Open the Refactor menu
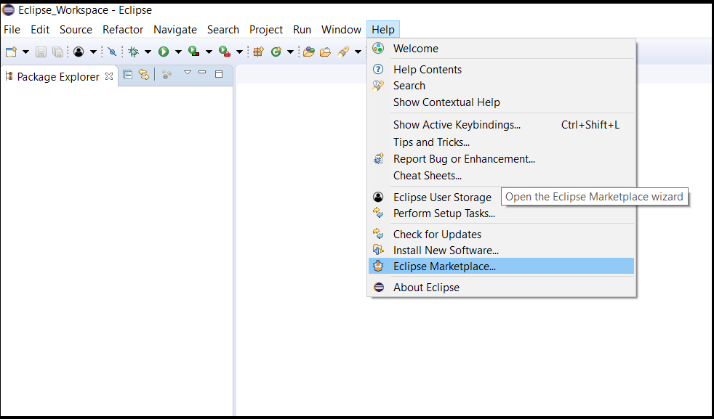714x419 pixels. [x=123, y=30]
